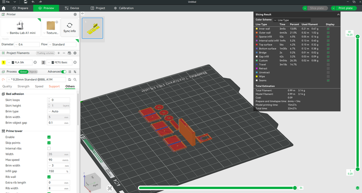Switch to the Prepare tab
The width and height of the screenshot is (362, 193).
21,8
